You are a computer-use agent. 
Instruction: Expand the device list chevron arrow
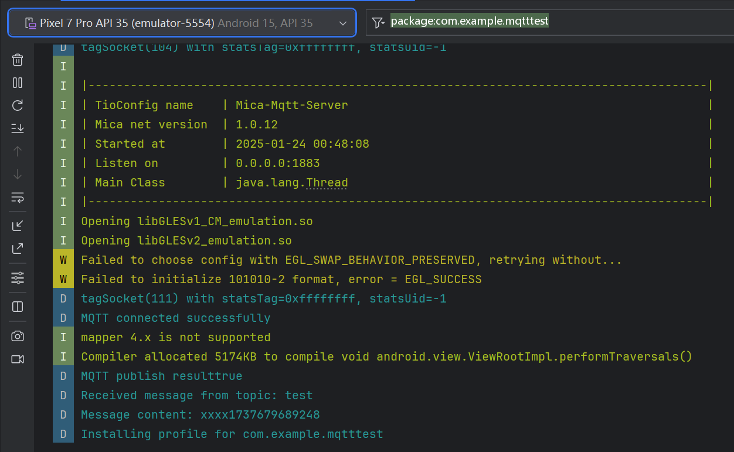point(343,23)
